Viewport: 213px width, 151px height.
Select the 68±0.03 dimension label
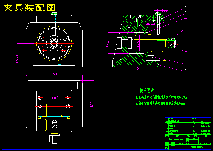[x=17, y=59]
